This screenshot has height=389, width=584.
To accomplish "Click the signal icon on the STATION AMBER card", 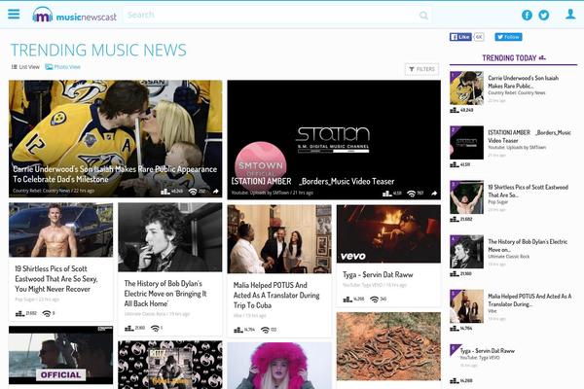I will pyautogui.click(x=411, y=194).
